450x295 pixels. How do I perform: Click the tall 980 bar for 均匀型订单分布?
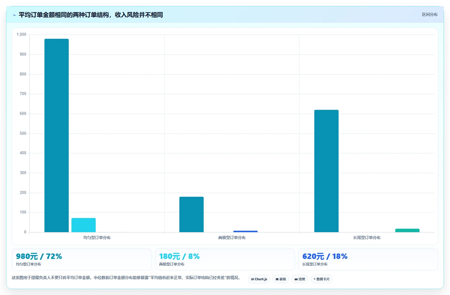coord(56,135)
